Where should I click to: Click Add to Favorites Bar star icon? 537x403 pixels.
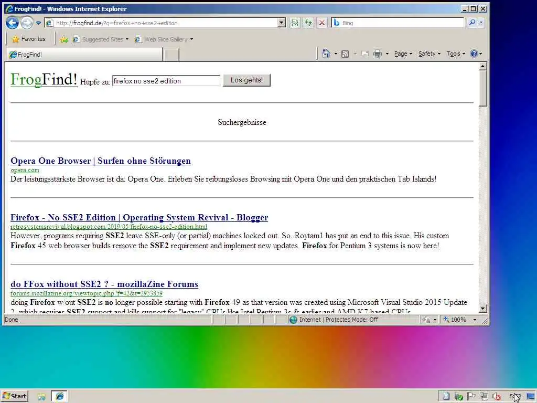63,39
